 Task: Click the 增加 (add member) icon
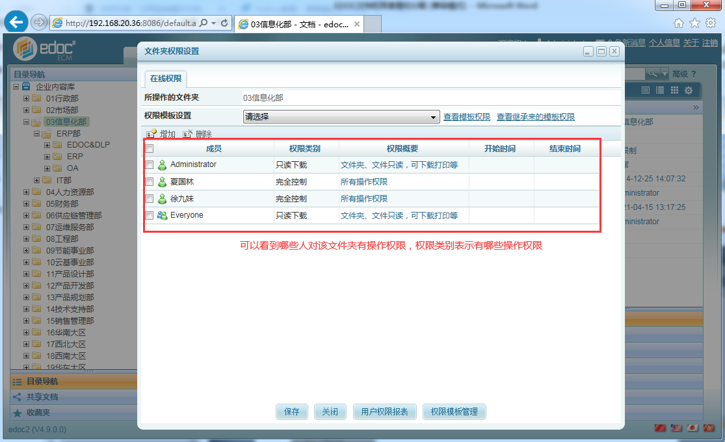[x=152, y=134]
